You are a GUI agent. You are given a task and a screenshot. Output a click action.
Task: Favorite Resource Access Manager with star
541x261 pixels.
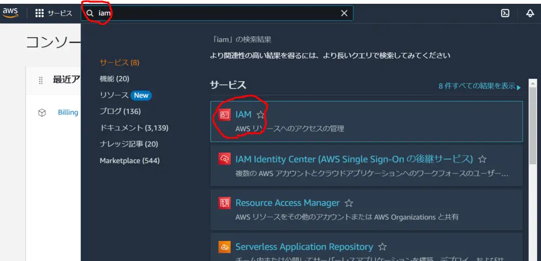click(x=349, y=203)
